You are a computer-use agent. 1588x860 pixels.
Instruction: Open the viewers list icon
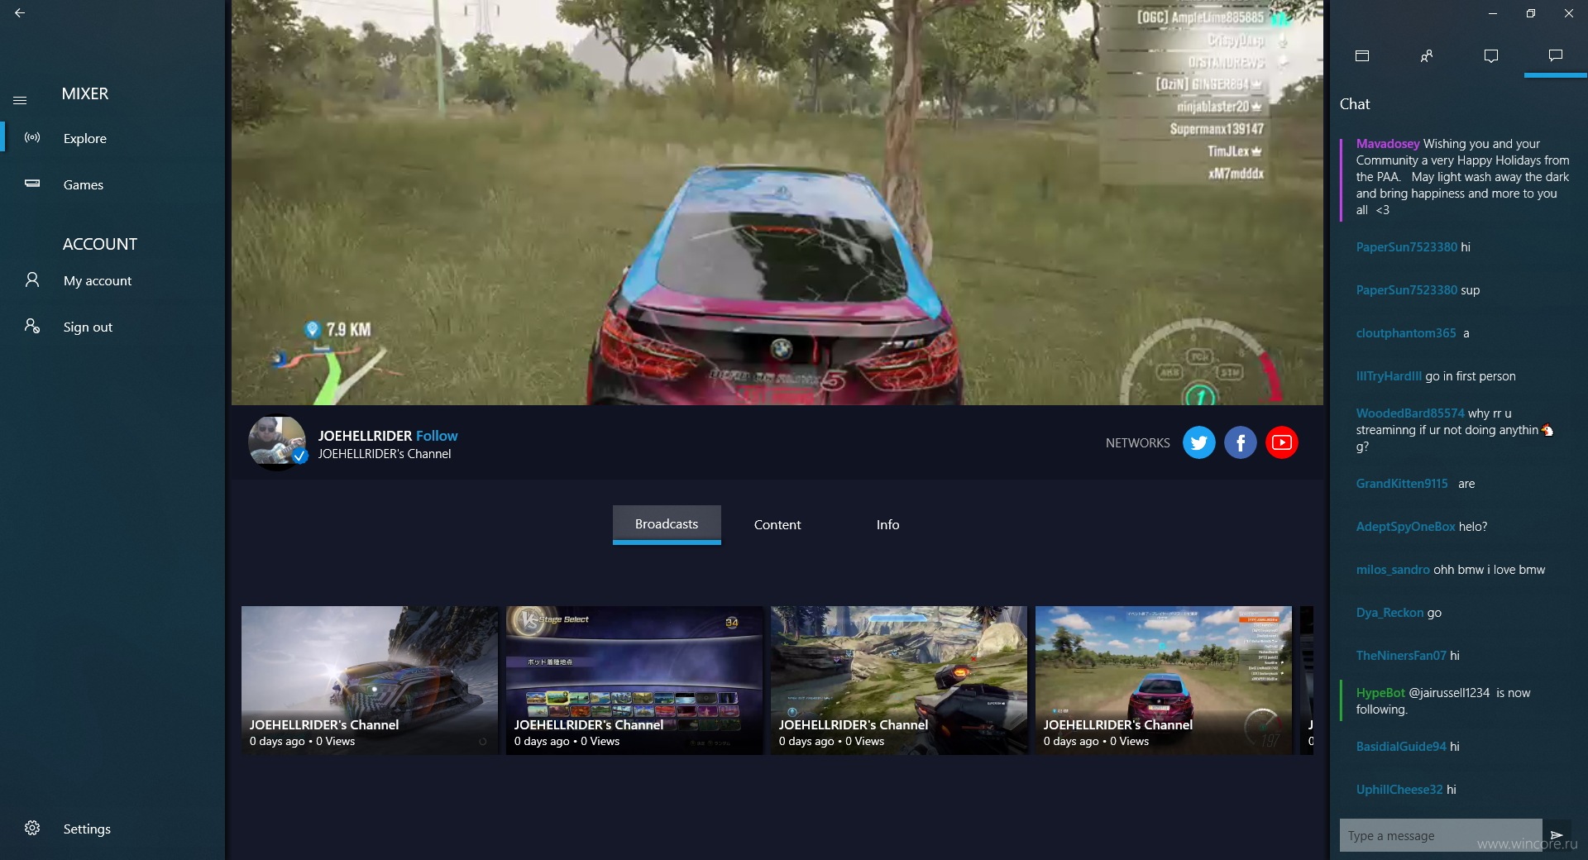point(1427,55)
